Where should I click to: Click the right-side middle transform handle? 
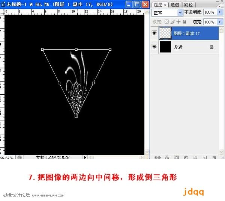(93, 83)
